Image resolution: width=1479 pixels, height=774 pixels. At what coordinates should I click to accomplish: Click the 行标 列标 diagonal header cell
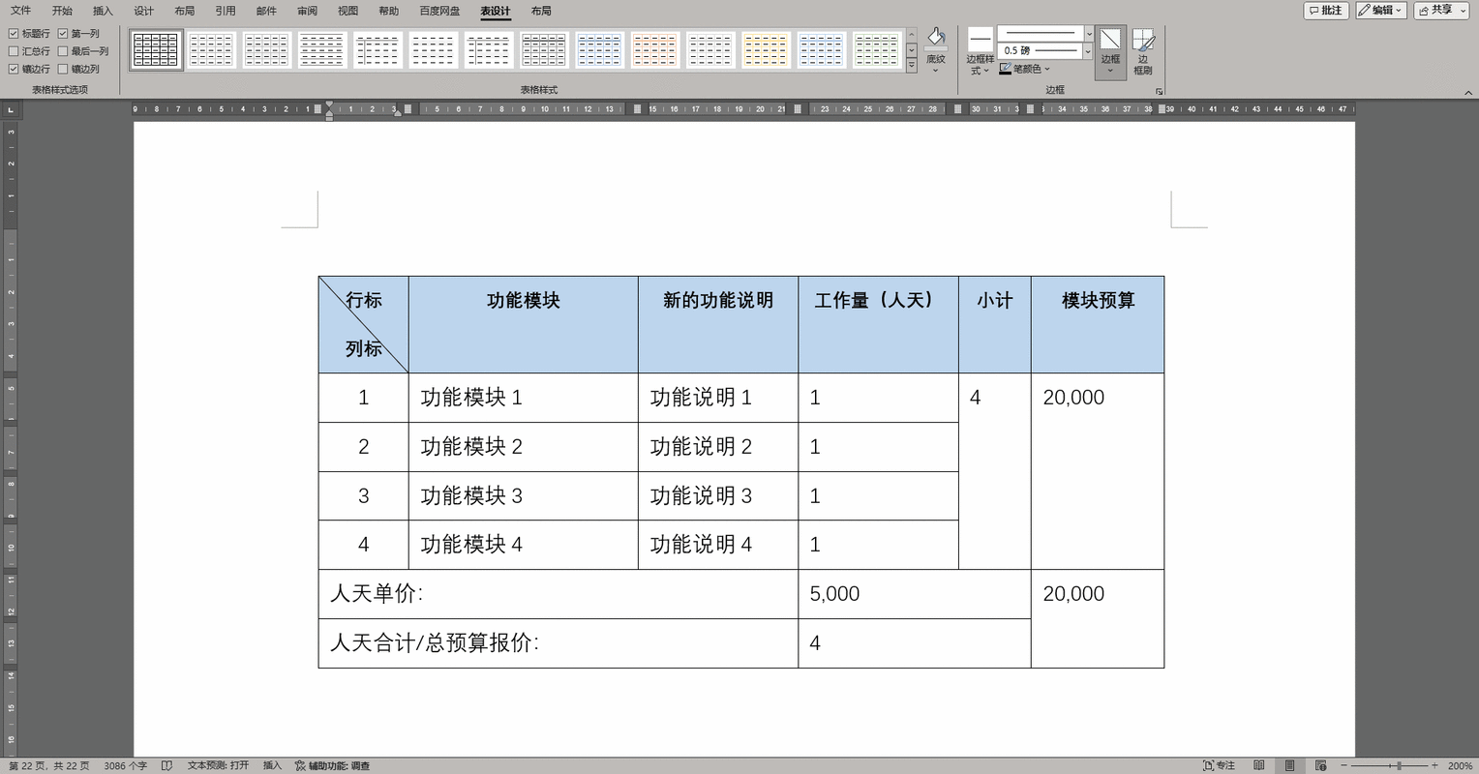coord(364,324)
